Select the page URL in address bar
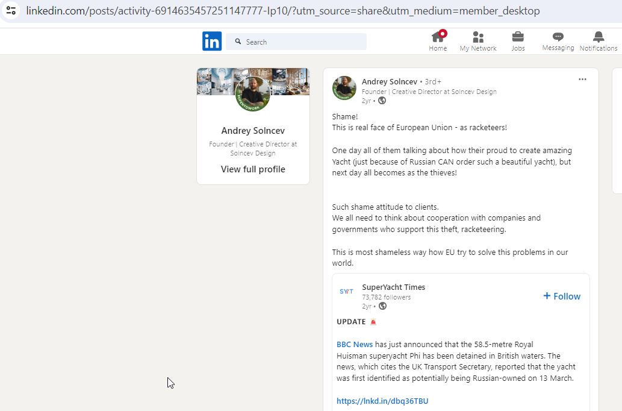Image resolution: width=622 pixels, height=411 pixels. pyautogui.click(x=283, y=11)
